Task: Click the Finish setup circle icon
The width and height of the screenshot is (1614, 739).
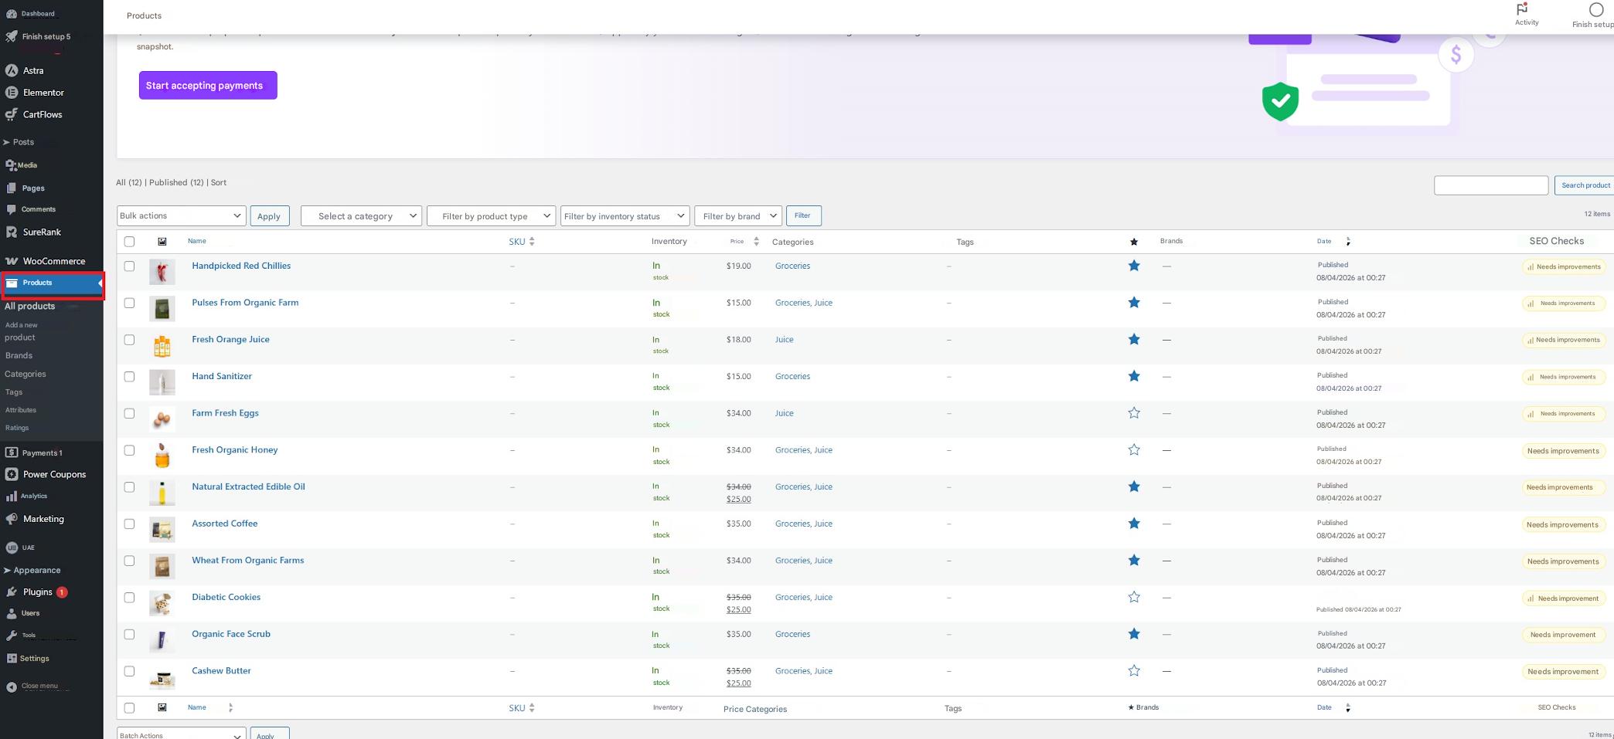Action: [1595, 10]
